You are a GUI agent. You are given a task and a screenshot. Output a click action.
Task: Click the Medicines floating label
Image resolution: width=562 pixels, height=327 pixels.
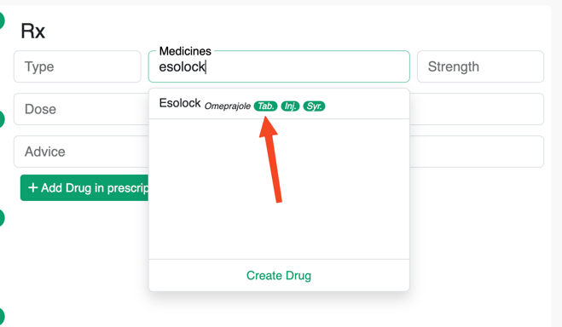tap(185, 51)
